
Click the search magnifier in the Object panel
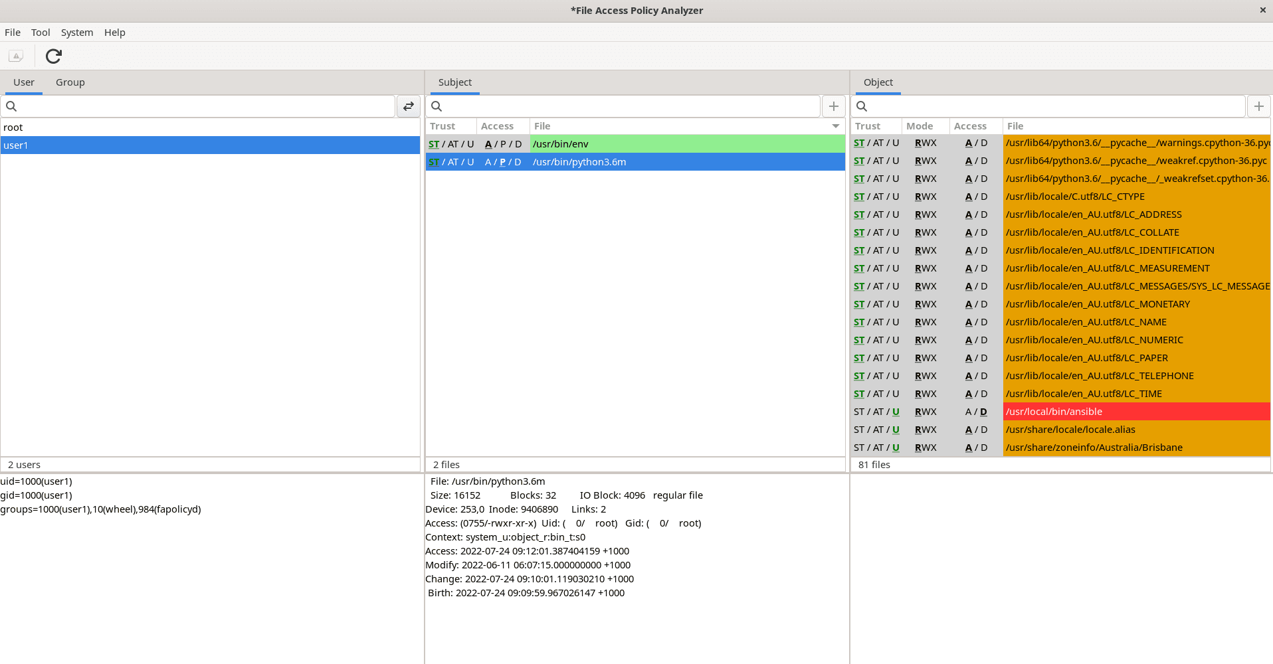point(862,106)
